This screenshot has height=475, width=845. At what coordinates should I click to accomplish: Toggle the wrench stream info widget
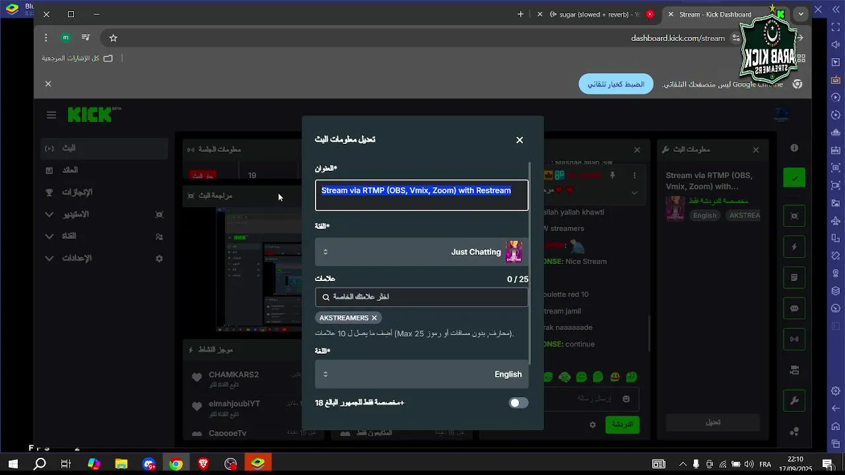[x=794, y=400]
